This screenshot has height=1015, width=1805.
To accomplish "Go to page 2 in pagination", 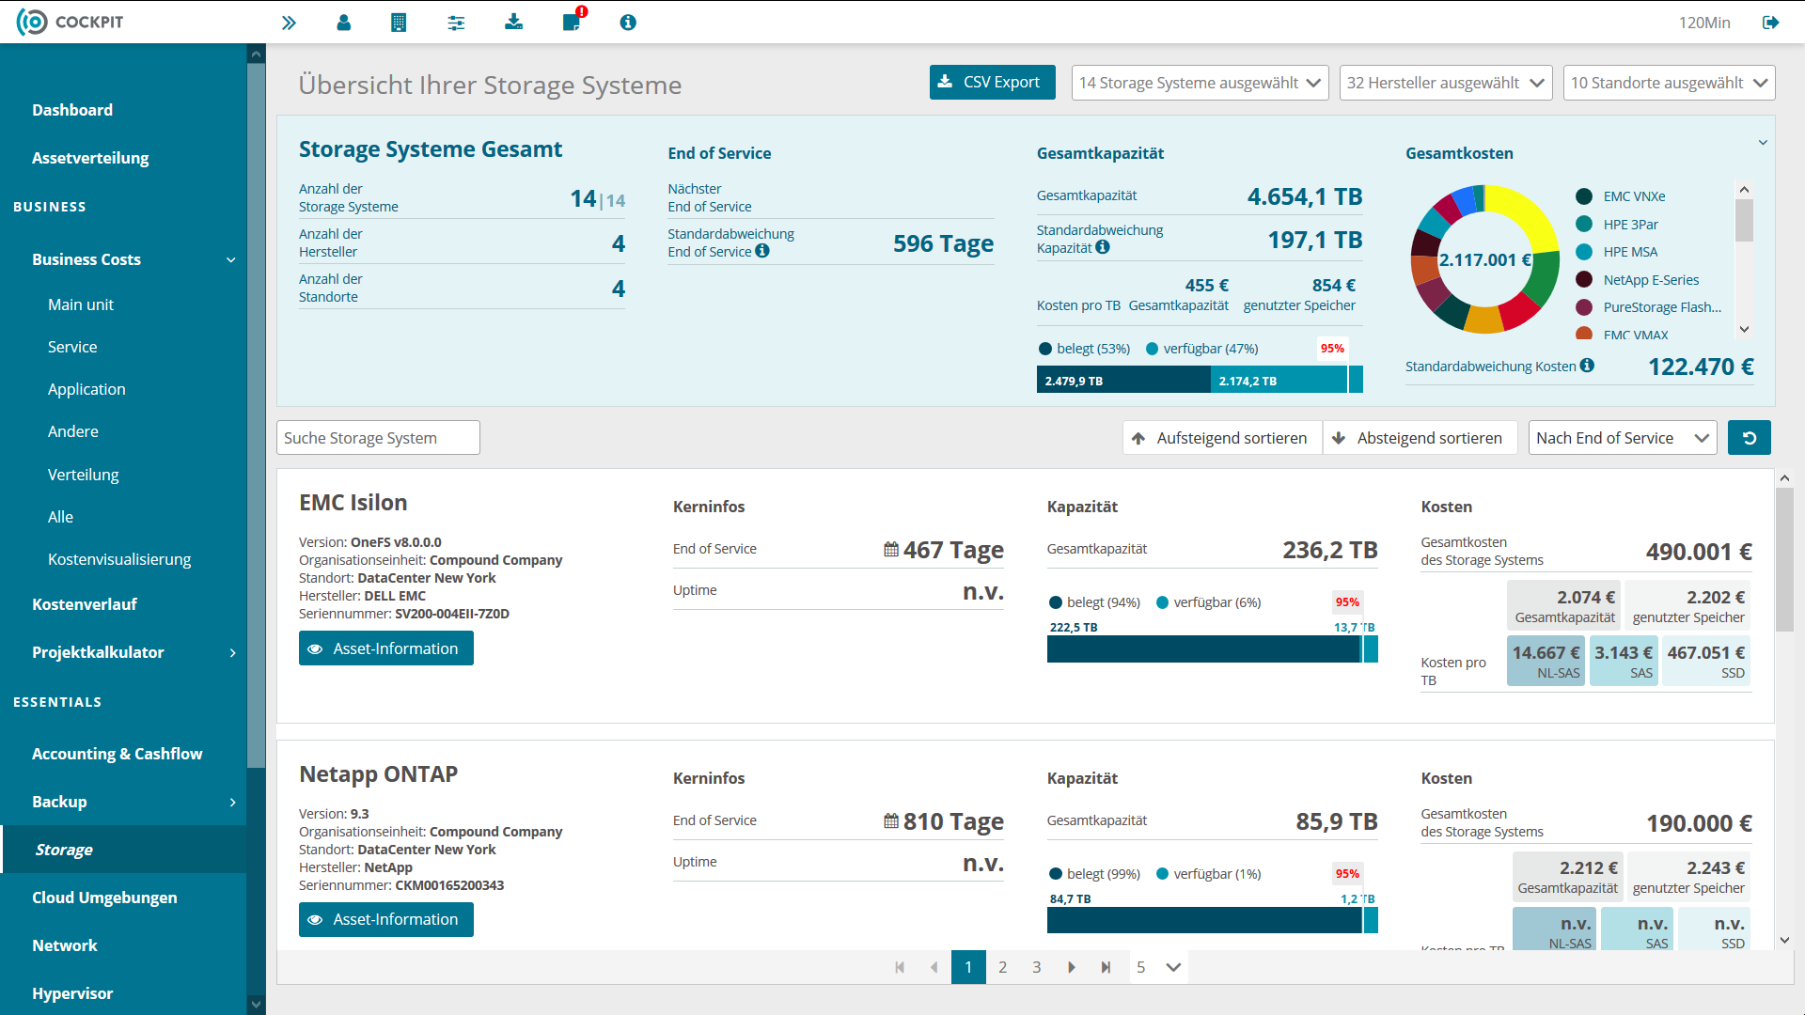I will (1003, 967).
